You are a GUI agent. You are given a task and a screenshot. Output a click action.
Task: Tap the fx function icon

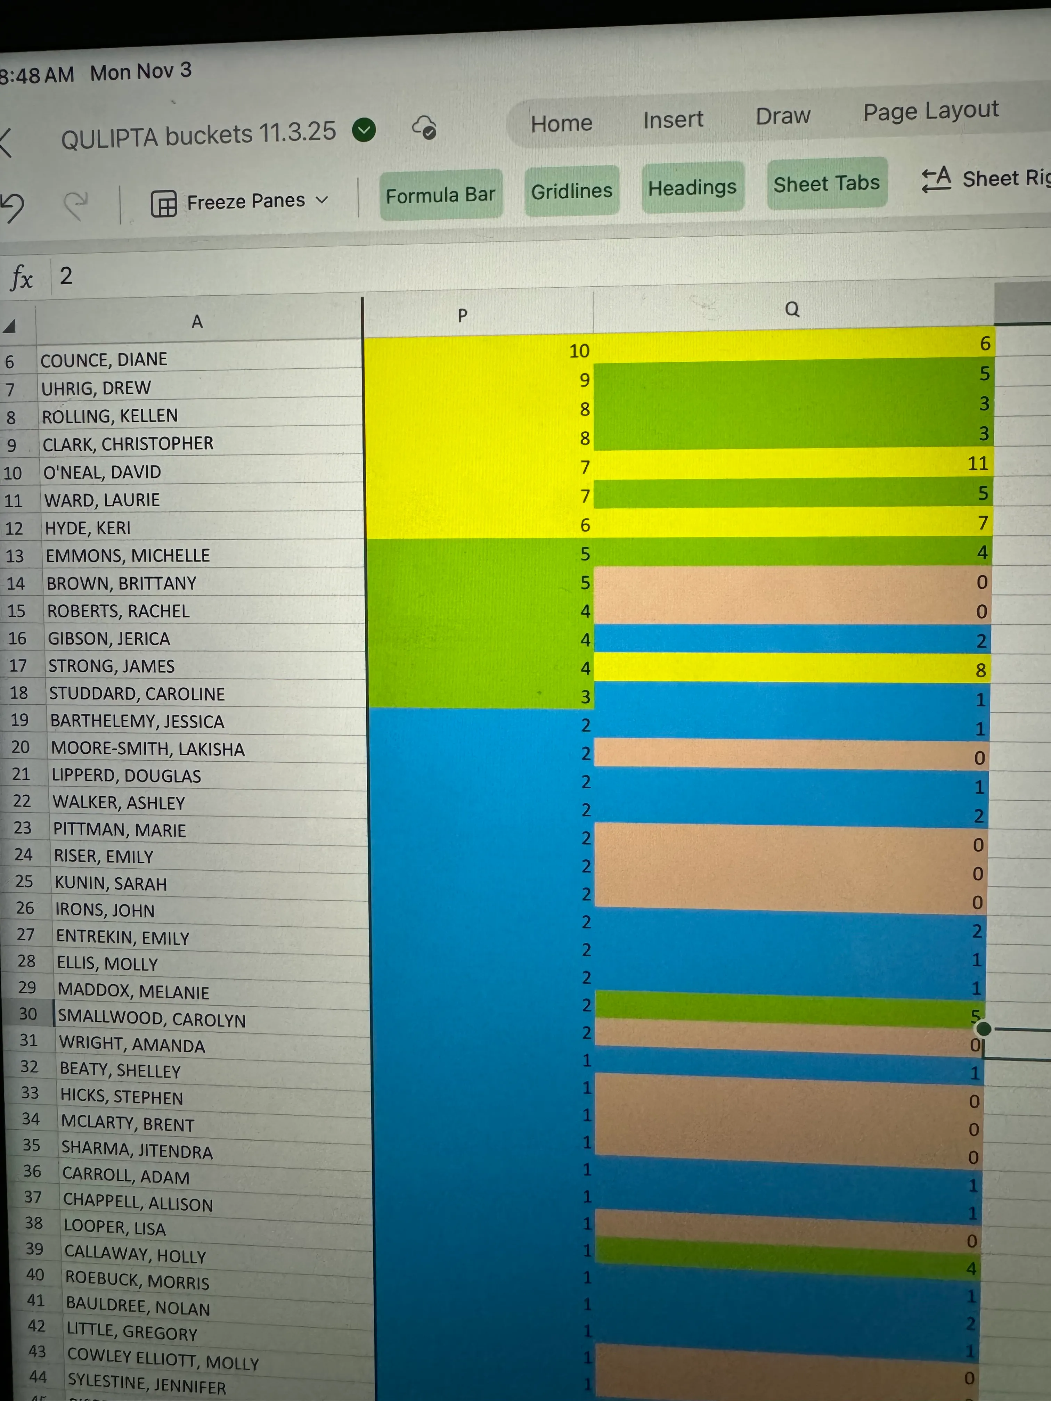(22, 278)
